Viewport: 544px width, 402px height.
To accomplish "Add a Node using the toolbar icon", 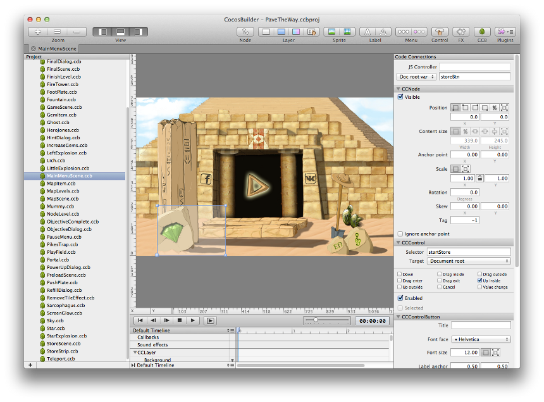I will pos(245,32).
